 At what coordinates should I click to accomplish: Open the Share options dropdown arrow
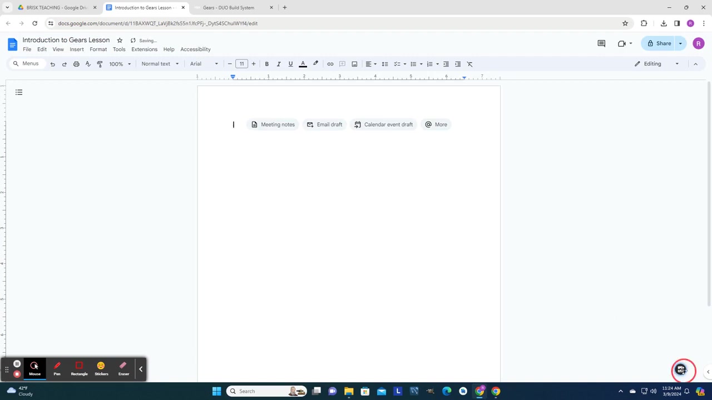tap(680, 43)
